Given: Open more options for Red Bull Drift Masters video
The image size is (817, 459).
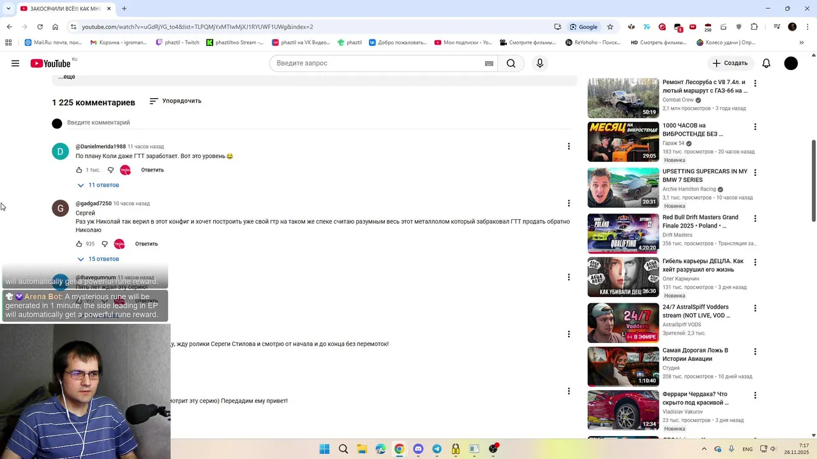Looking at the screenshot, I should [755, 219].
